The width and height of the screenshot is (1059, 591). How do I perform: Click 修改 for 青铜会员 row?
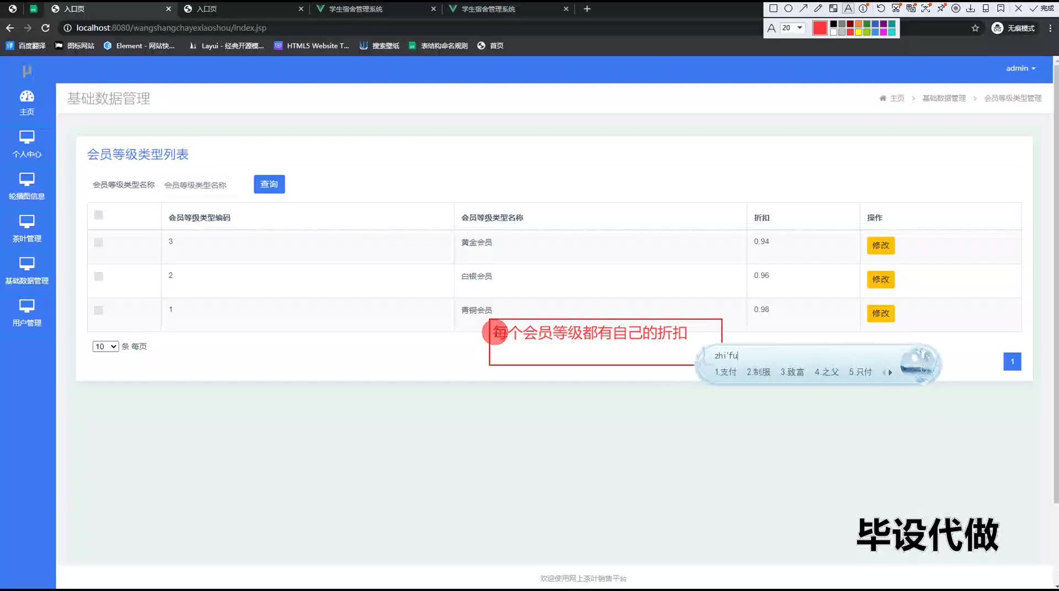tap(880, 313)
